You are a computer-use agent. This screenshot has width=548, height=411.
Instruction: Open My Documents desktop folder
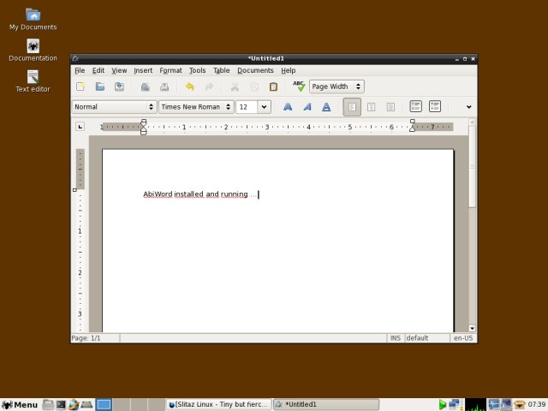coord(33,20)
